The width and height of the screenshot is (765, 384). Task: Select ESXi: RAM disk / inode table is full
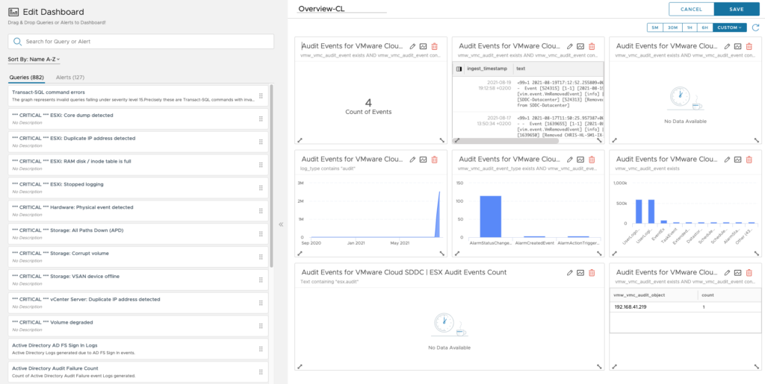click(x=138, y=165)
